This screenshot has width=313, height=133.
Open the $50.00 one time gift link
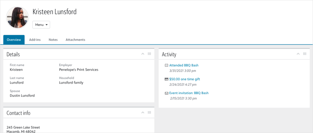click(x=185, y=79)
